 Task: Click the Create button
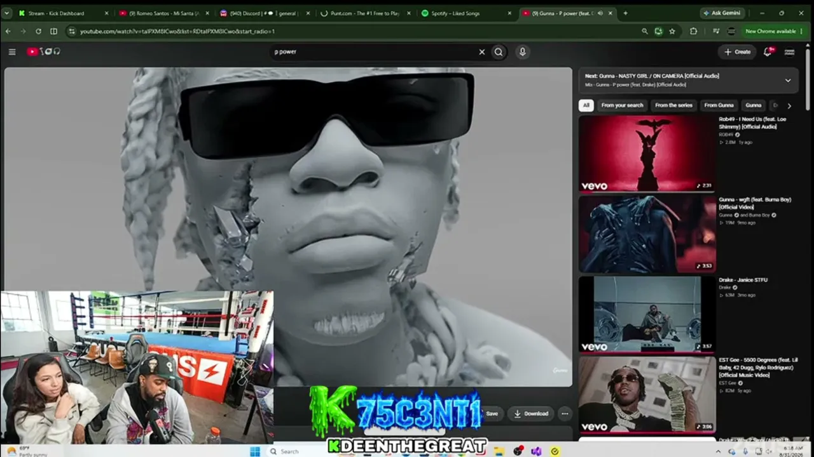coord(738,52)
